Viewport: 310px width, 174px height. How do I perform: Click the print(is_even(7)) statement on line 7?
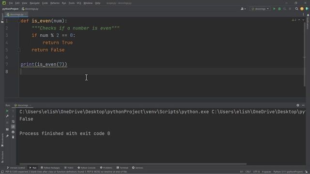[44, 64]
